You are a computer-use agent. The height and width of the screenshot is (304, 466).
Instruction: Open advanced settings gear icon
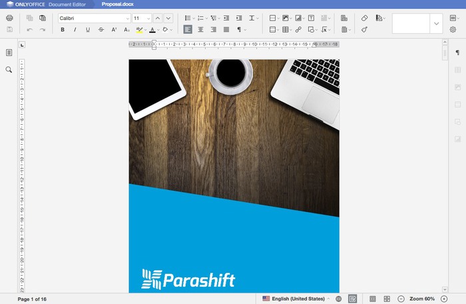(453, 30)
